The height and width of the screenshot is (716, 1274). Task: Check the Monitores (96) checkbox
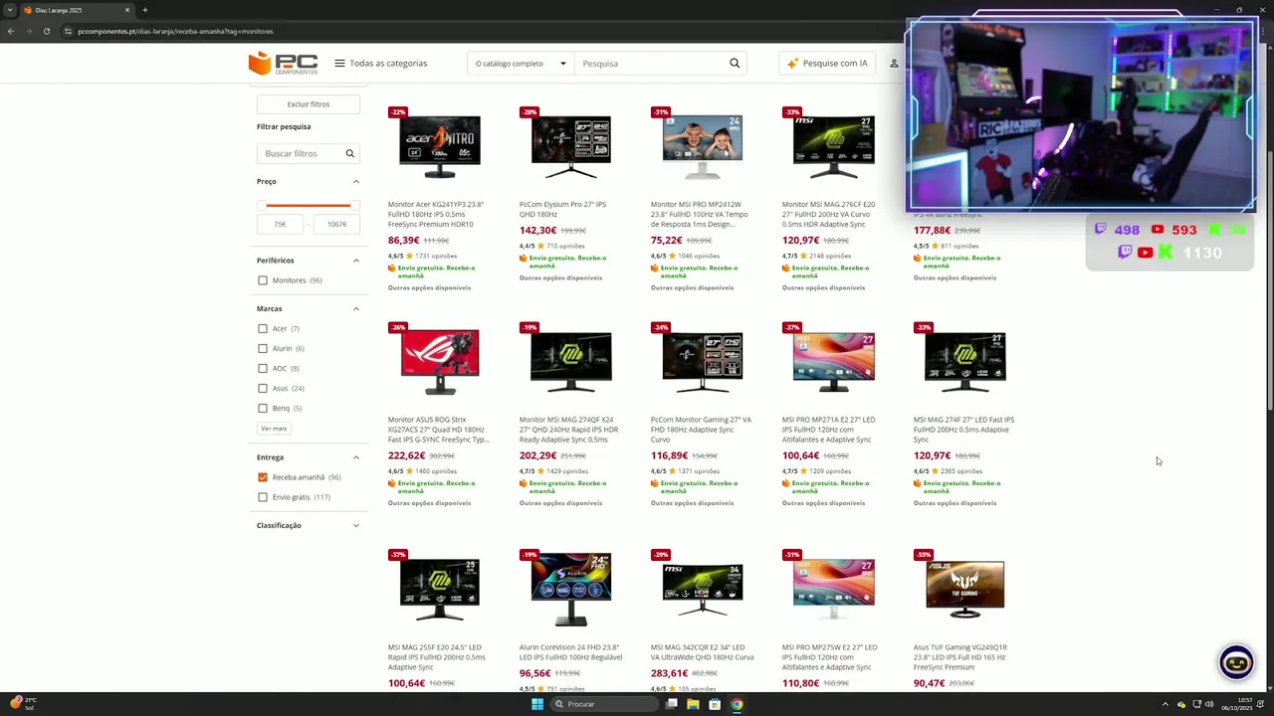tap(263, 280)
